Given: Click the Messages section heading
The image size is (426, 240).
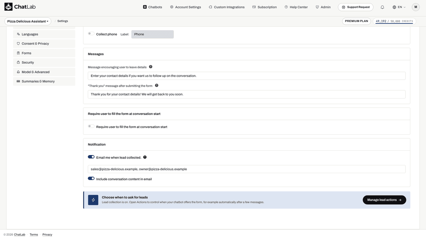Looking at the screenshot, I should 96,54.
